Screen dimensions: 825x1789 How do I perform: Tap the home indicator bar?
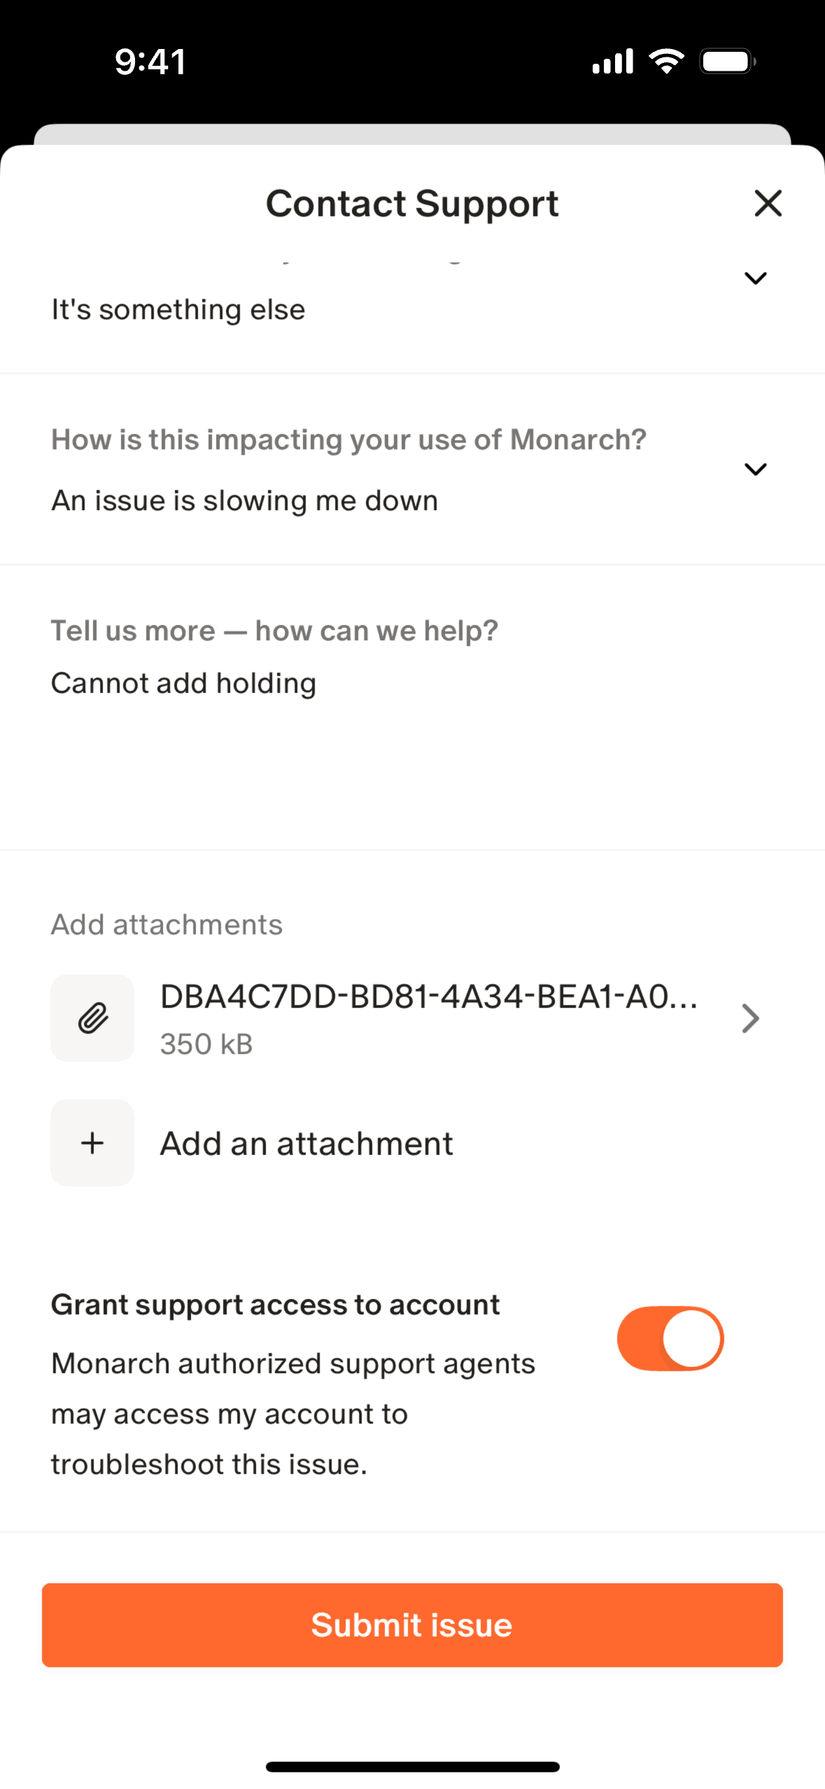(412, 1767)
